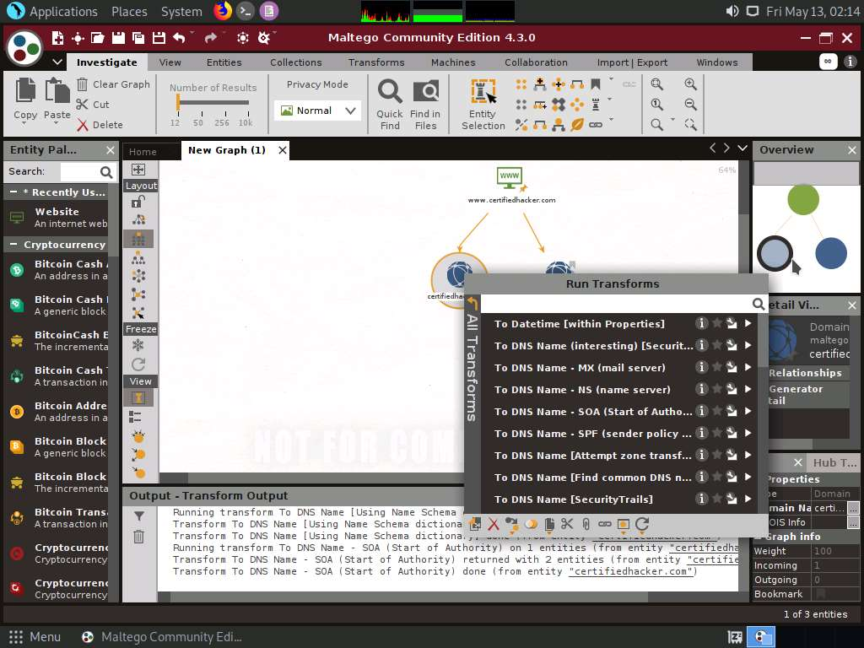Click the open folder icon in title bar

pyautogui.click(x=98, y=37)
